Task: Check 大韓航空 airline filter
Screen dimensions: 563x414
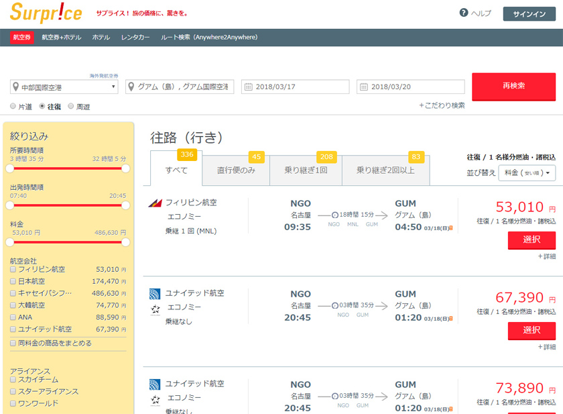Action: point(13,305)
